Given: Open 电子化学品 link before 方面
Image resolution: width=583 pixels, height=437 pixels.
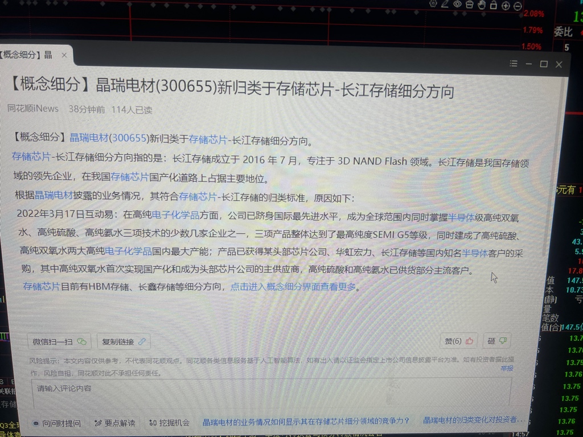Looking at the screenshot, I should 175,215.
